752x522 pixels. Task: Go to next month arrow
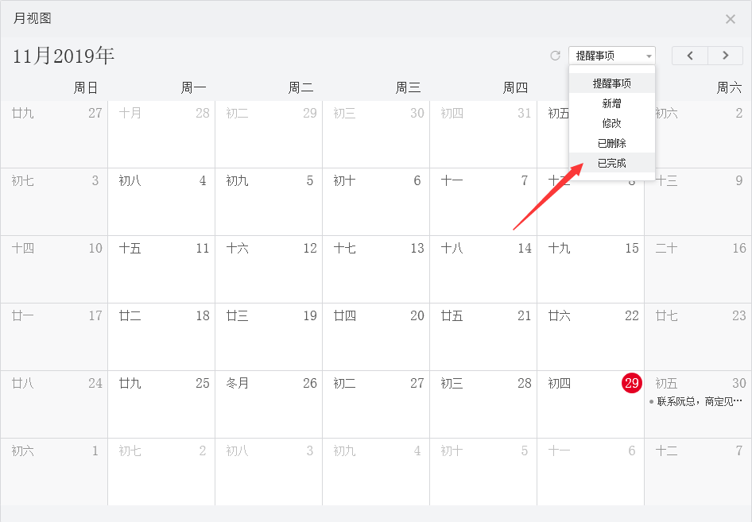(726, 56)
